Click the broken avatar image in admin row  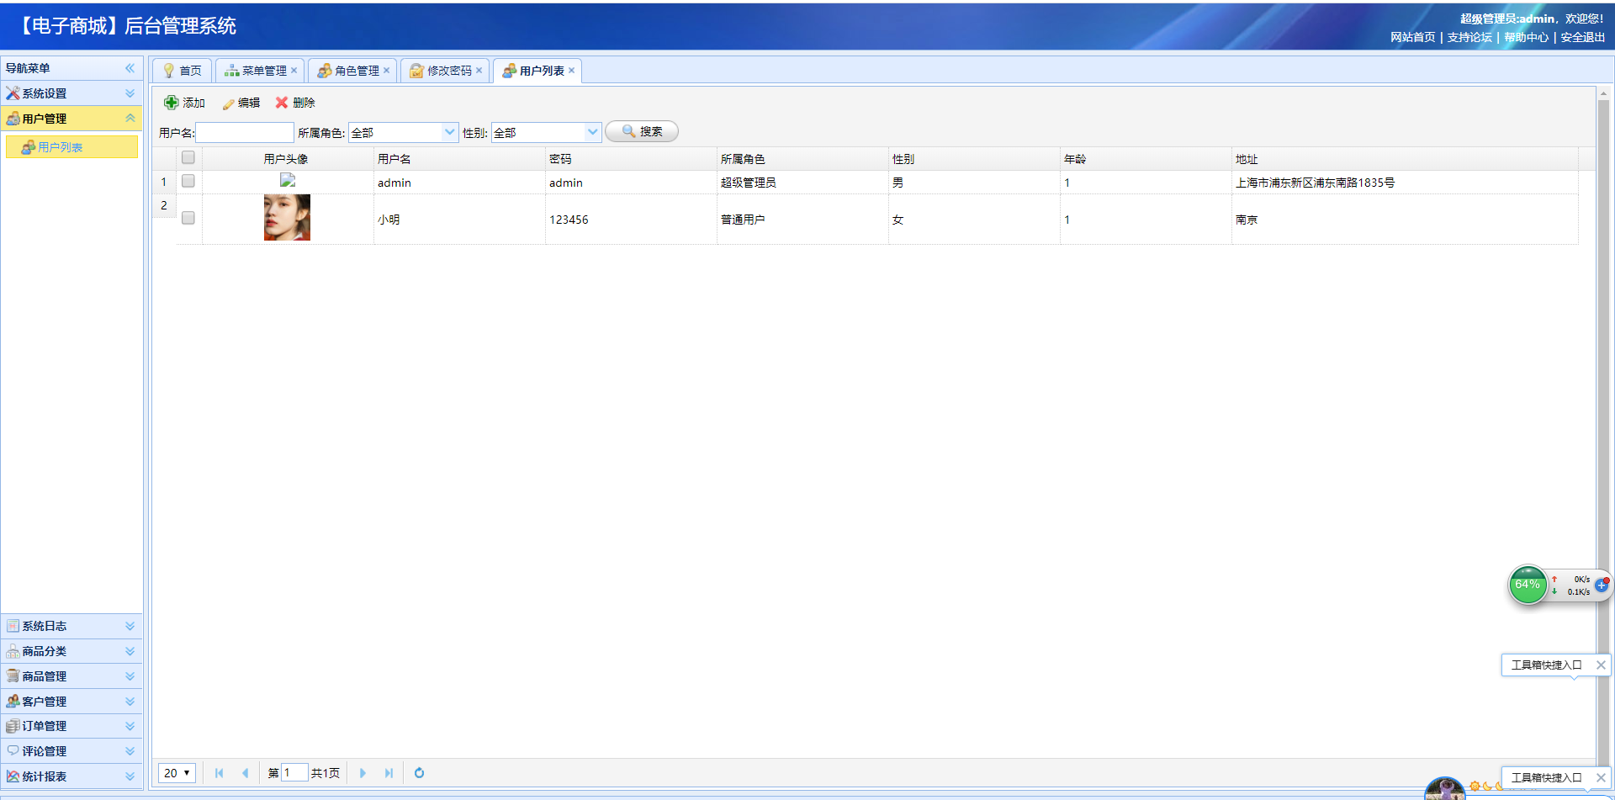coord(288,180)
